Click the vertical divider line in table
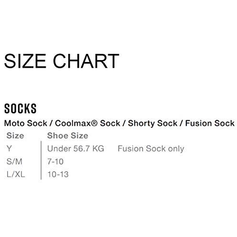Screen dimensions: 237x237 tap(41, 160)
